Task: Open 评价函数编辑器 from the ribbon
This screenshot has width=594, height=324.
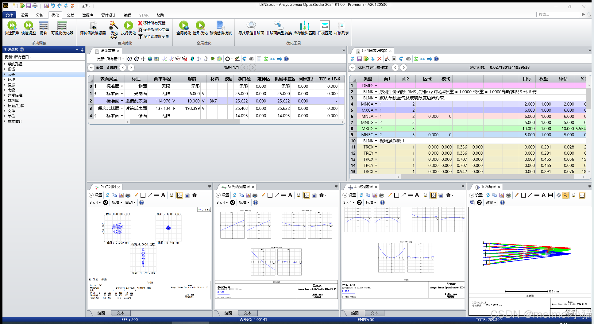Action: [93, 28]
